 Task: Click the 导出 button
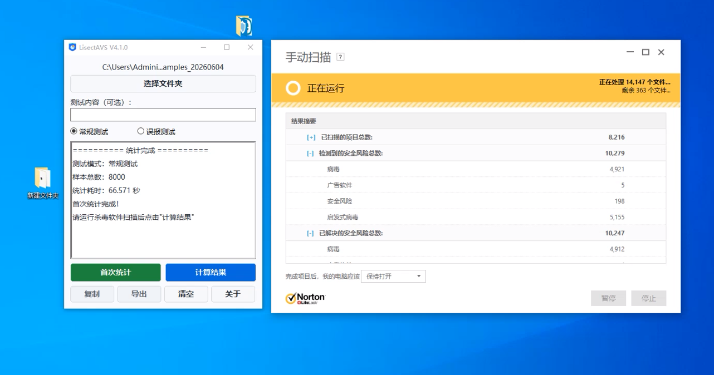139,294
